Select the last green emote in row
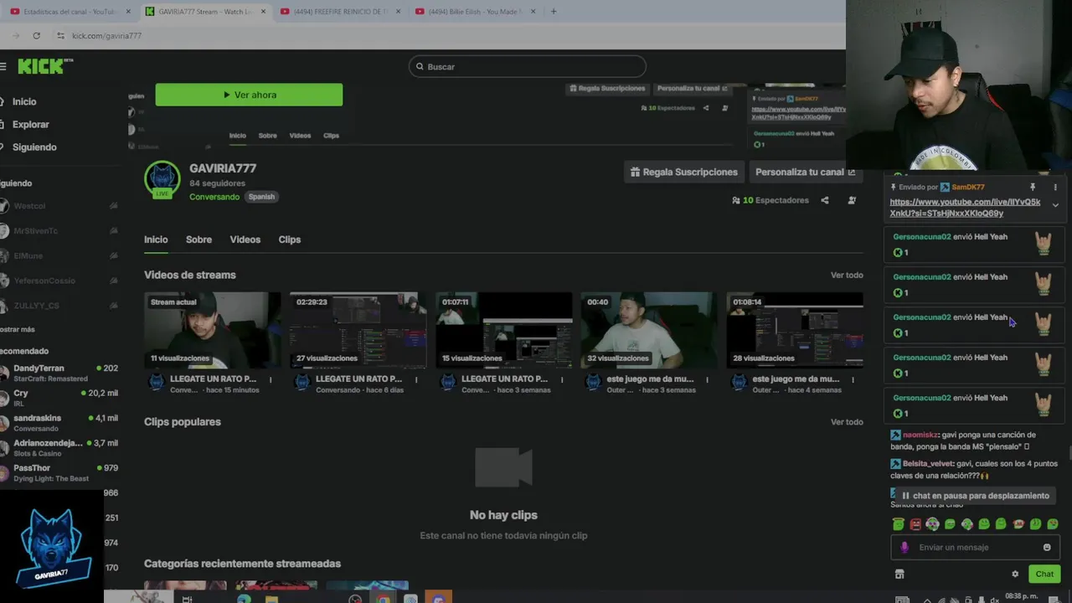 (1053, 524)
